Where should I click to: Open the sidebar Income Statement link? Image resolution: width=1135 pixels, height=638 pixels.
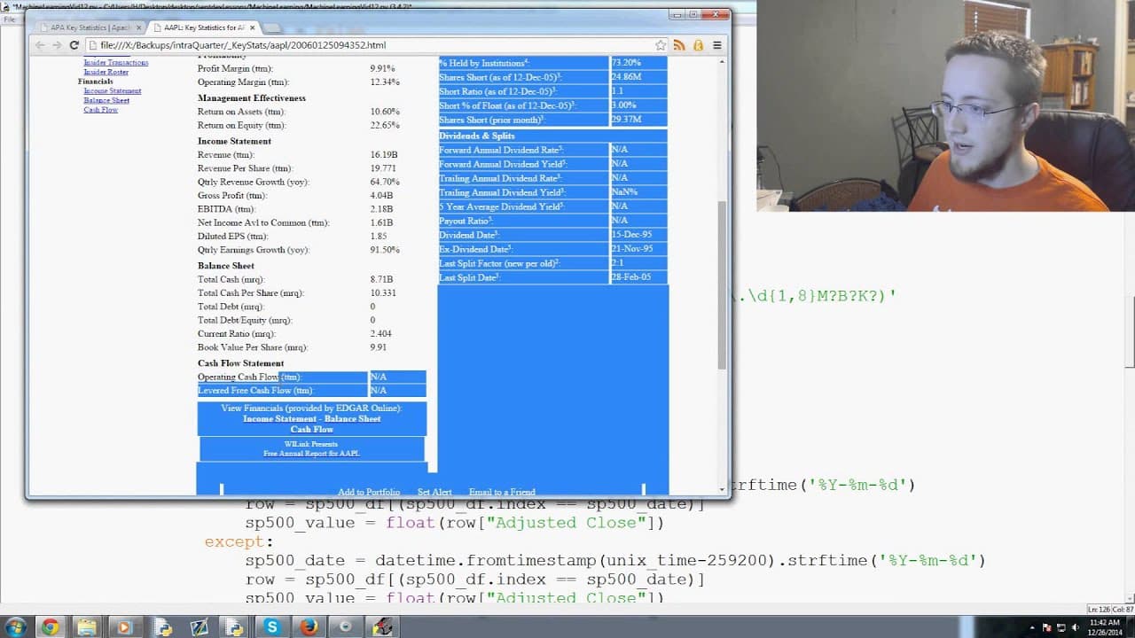click(x=113, y=90)
